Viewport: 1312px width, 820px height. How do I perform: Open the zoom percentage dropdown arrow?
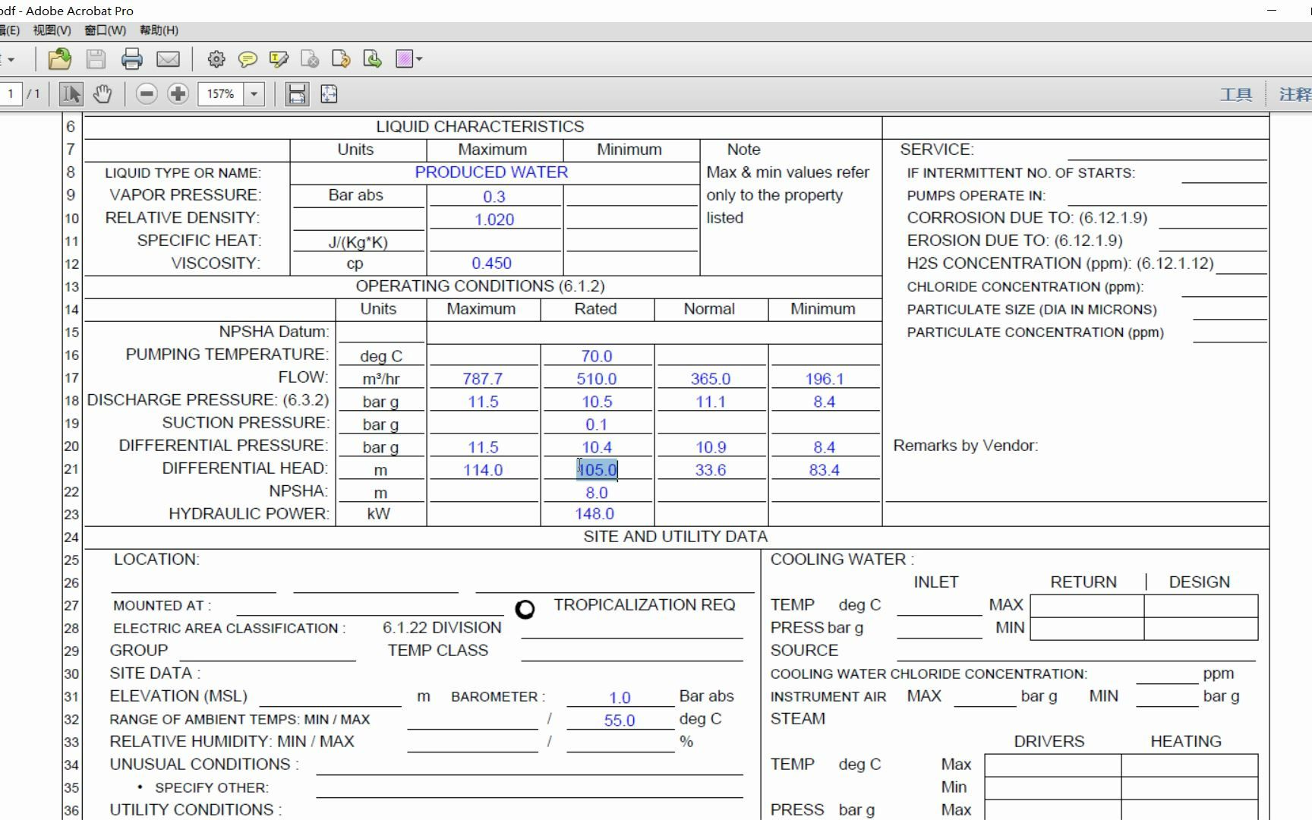[x=254, y=94]
